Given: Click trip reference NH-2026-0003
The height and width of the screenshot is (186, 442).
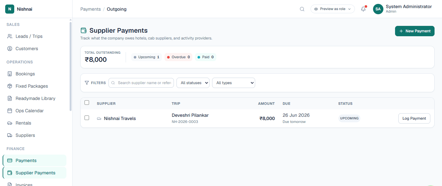Looking at the screenshot, I should point(185,122).
